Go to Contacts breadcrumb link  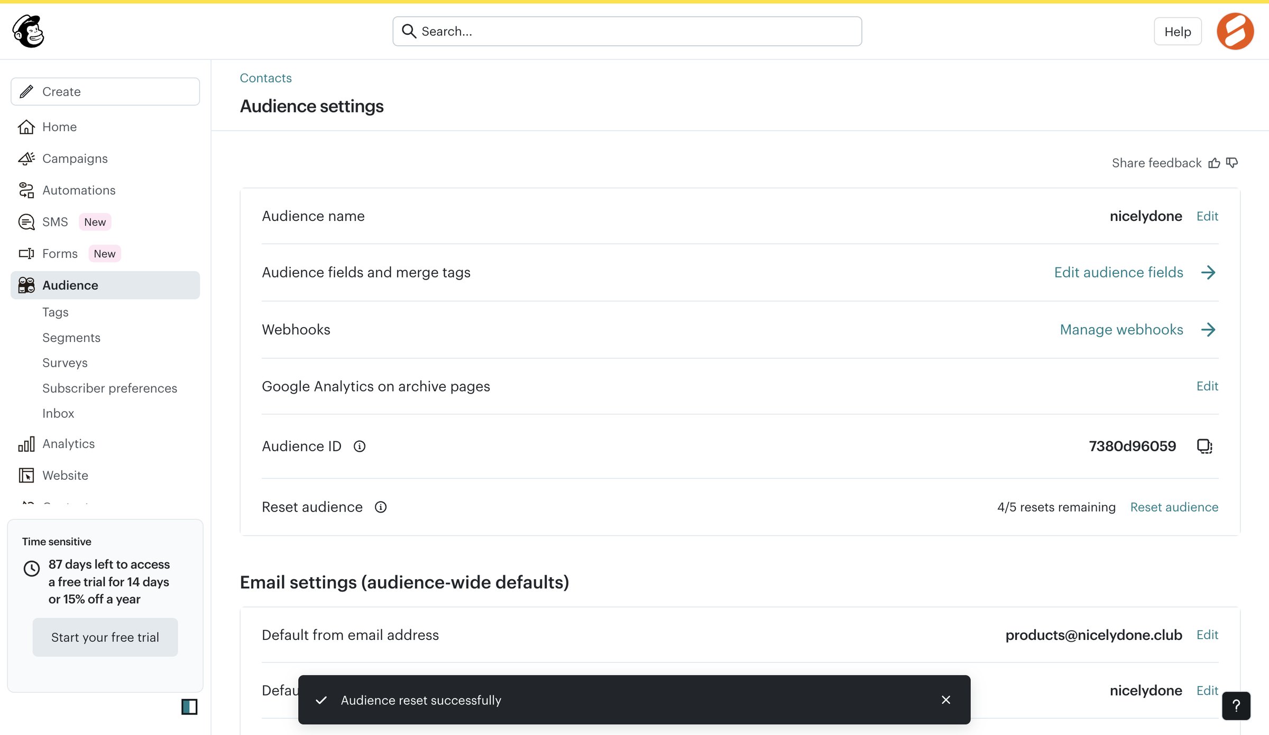265,78
